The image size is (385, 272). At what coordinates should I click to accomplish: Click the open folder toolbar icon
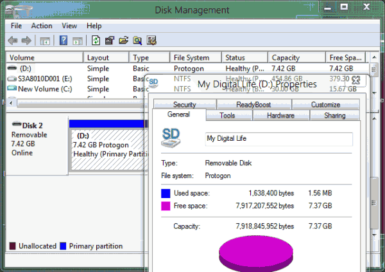coord(123,41)
